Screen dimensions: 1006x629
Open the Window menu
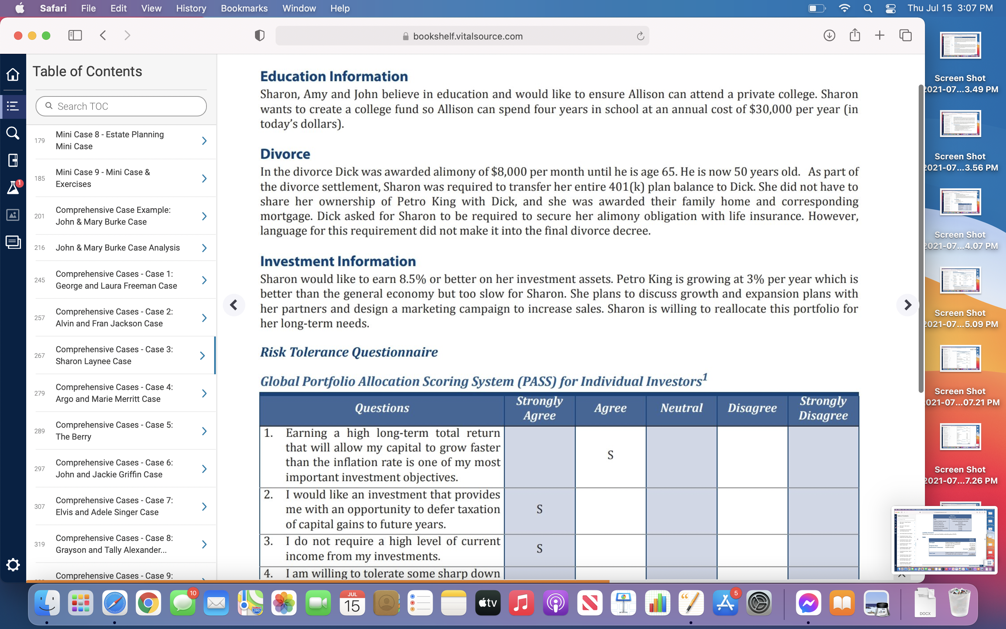coord(299,8)
